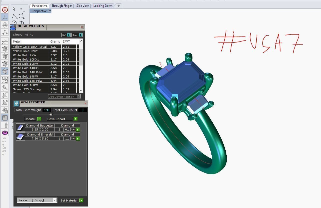Select the arrow pointer tool
The width and height of the screenshot is (321, 208).
pos(14,9)
